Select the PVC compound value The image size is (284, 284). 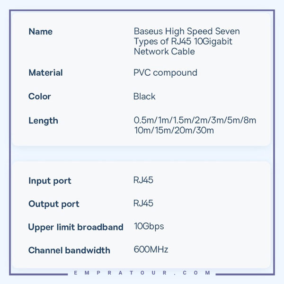point(165,73)
